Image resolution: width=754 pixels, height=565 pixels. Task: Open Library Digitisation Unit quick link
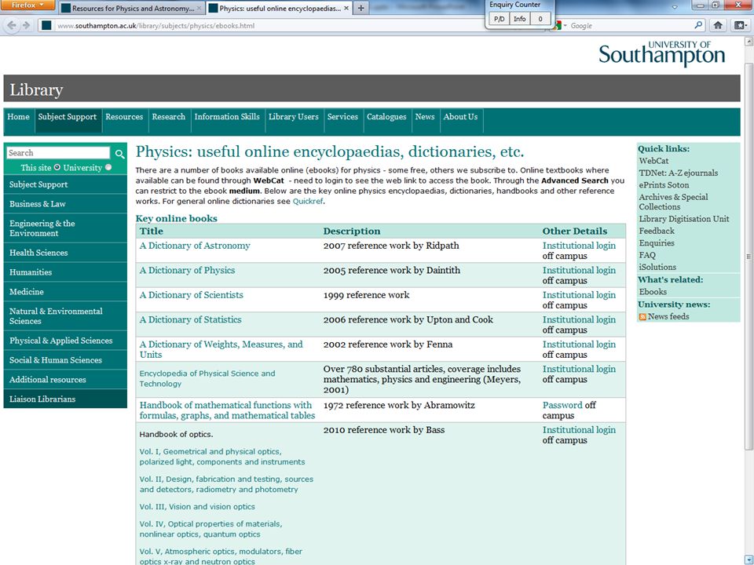click(x=684, y=219)
